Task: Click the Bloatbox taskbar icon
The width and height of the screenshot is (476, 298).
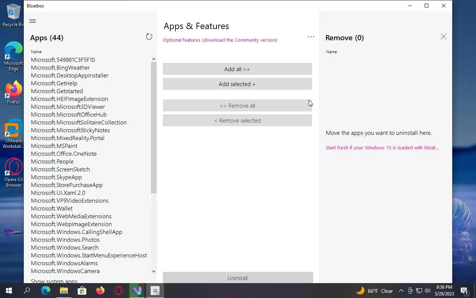Action: point(155,291)
